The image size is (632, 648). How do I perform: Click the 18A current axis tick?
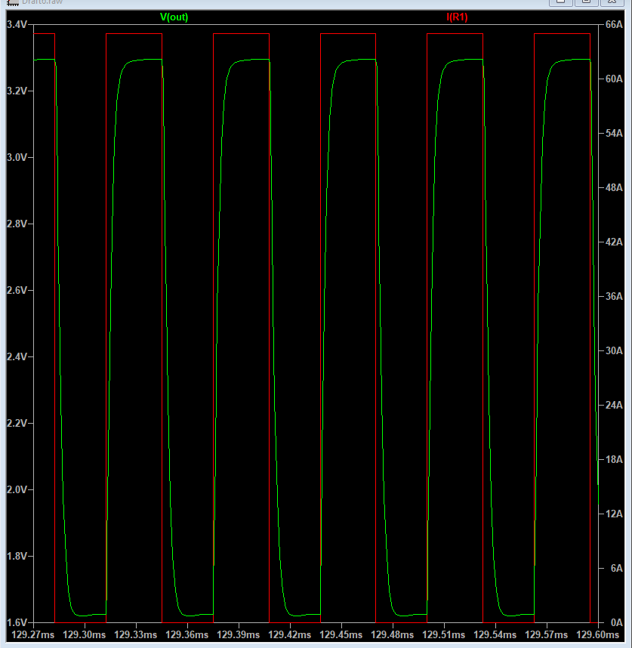pos(614,460)
